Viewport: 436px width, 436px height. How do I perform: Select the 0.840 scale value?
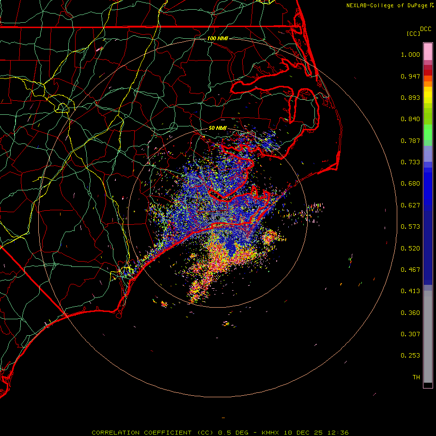[x=410, y=119]
